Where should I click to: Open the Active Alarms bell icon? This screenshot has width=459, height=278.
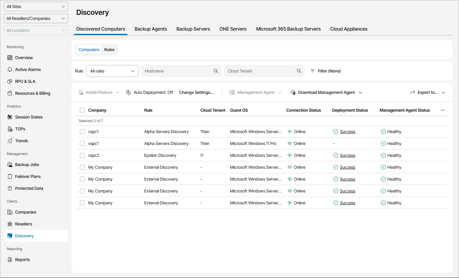coord(10,69)
